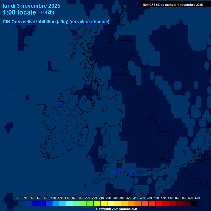
Task: Click the '1:00 locale' time label
Action: [x=19, y=12]
